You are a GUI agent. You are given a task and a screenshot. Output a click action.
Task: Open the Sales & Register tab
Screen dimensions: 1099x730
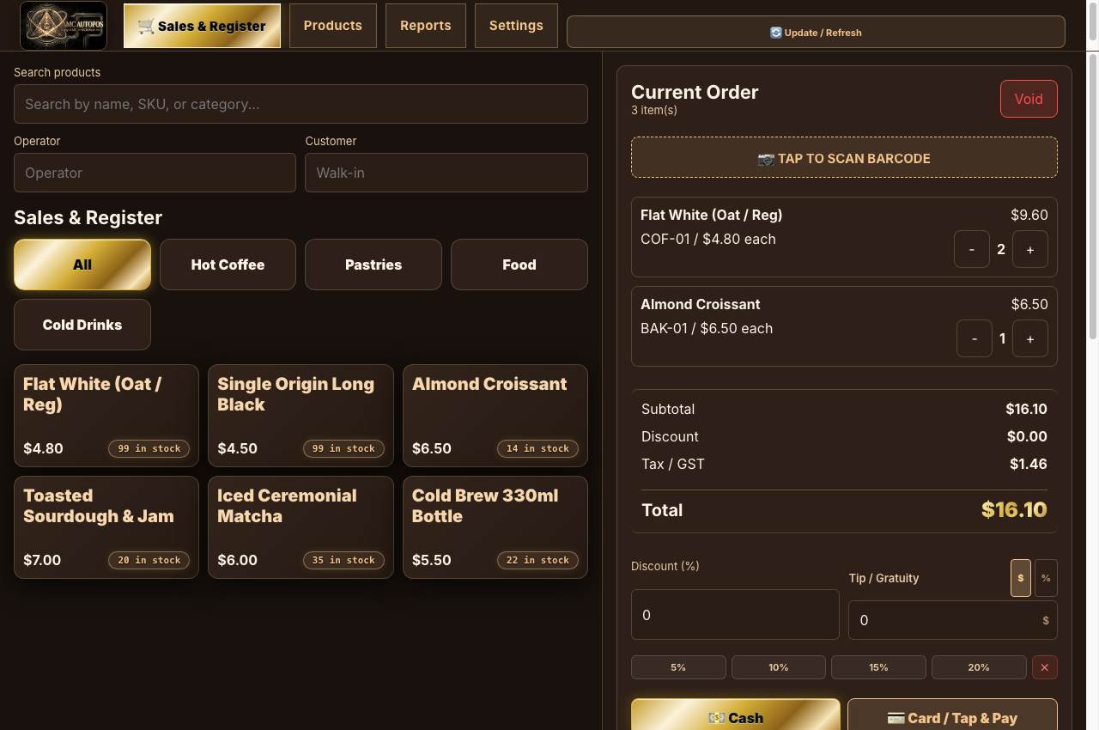coord(202,26)
